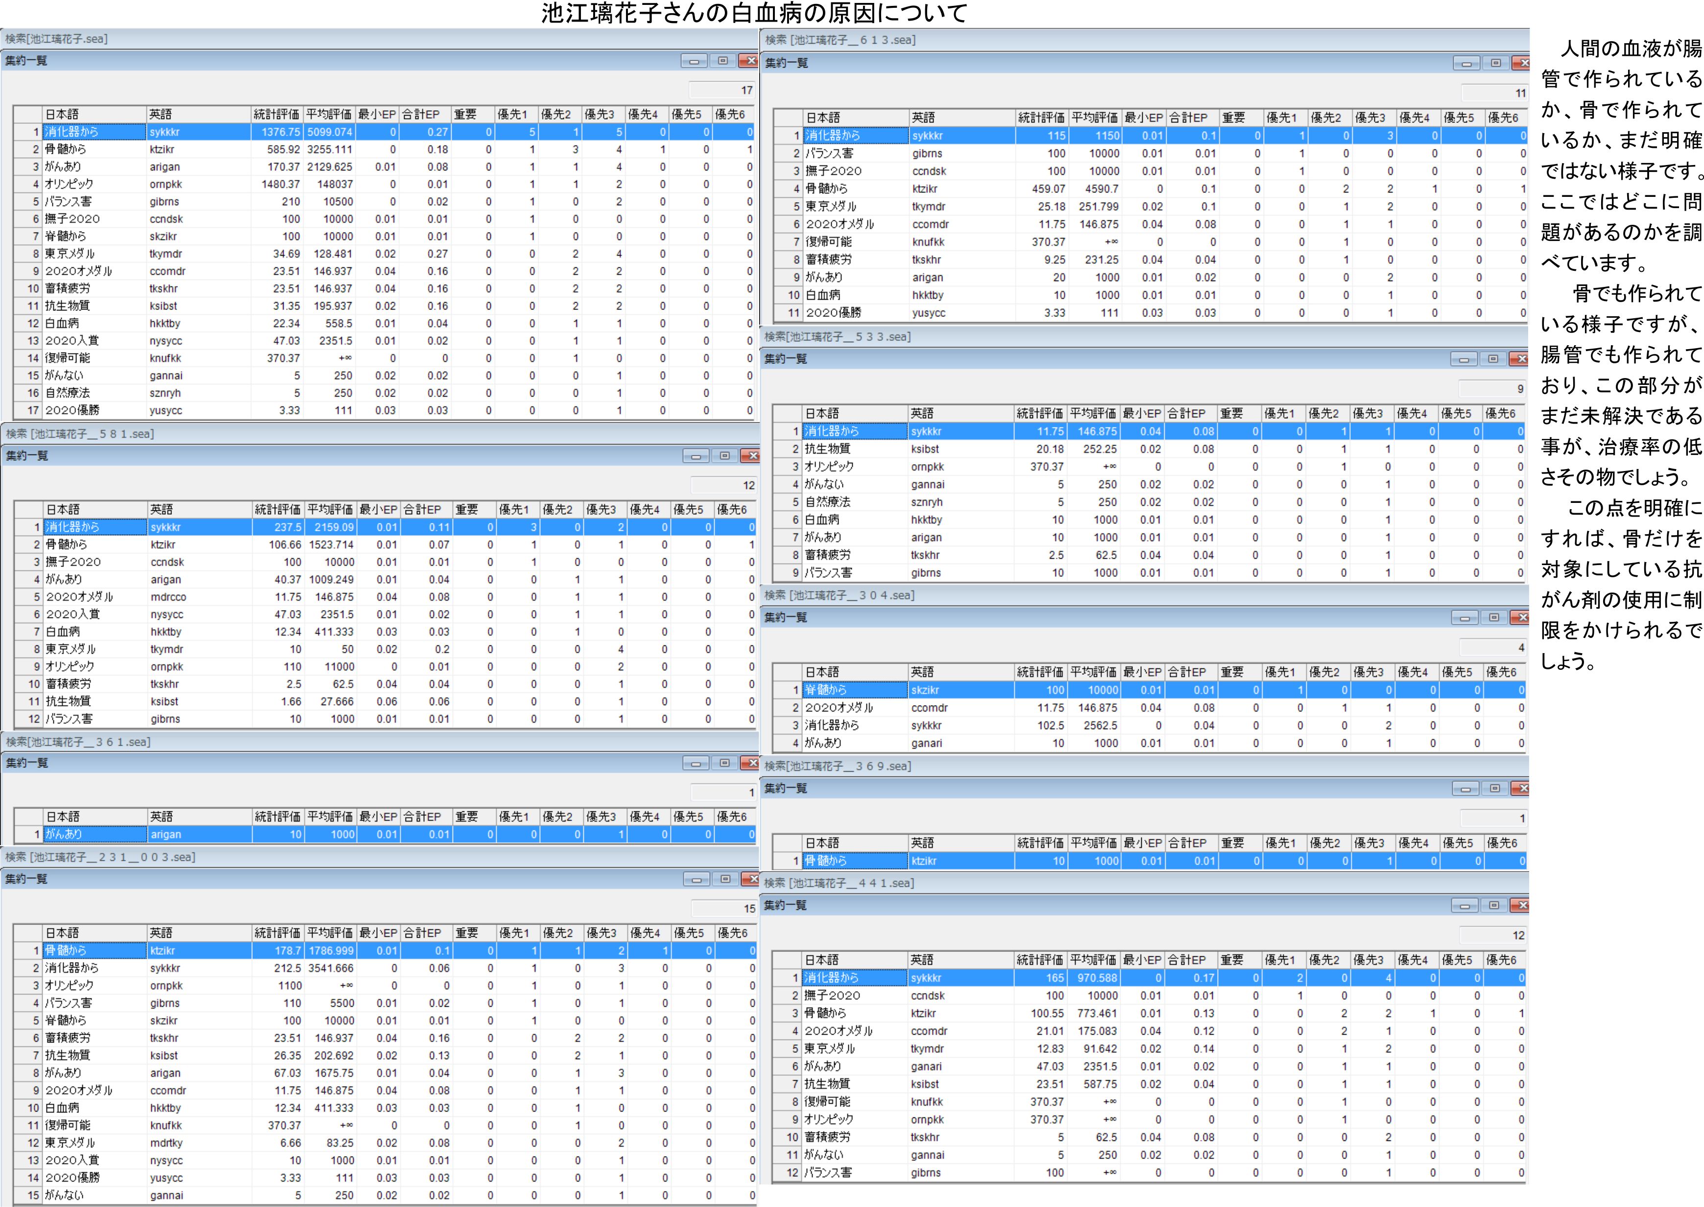Sort by 統計評価 header in 池江璃花子.sea table
The image size is (1704, 1207).
[x=276, y=115]
